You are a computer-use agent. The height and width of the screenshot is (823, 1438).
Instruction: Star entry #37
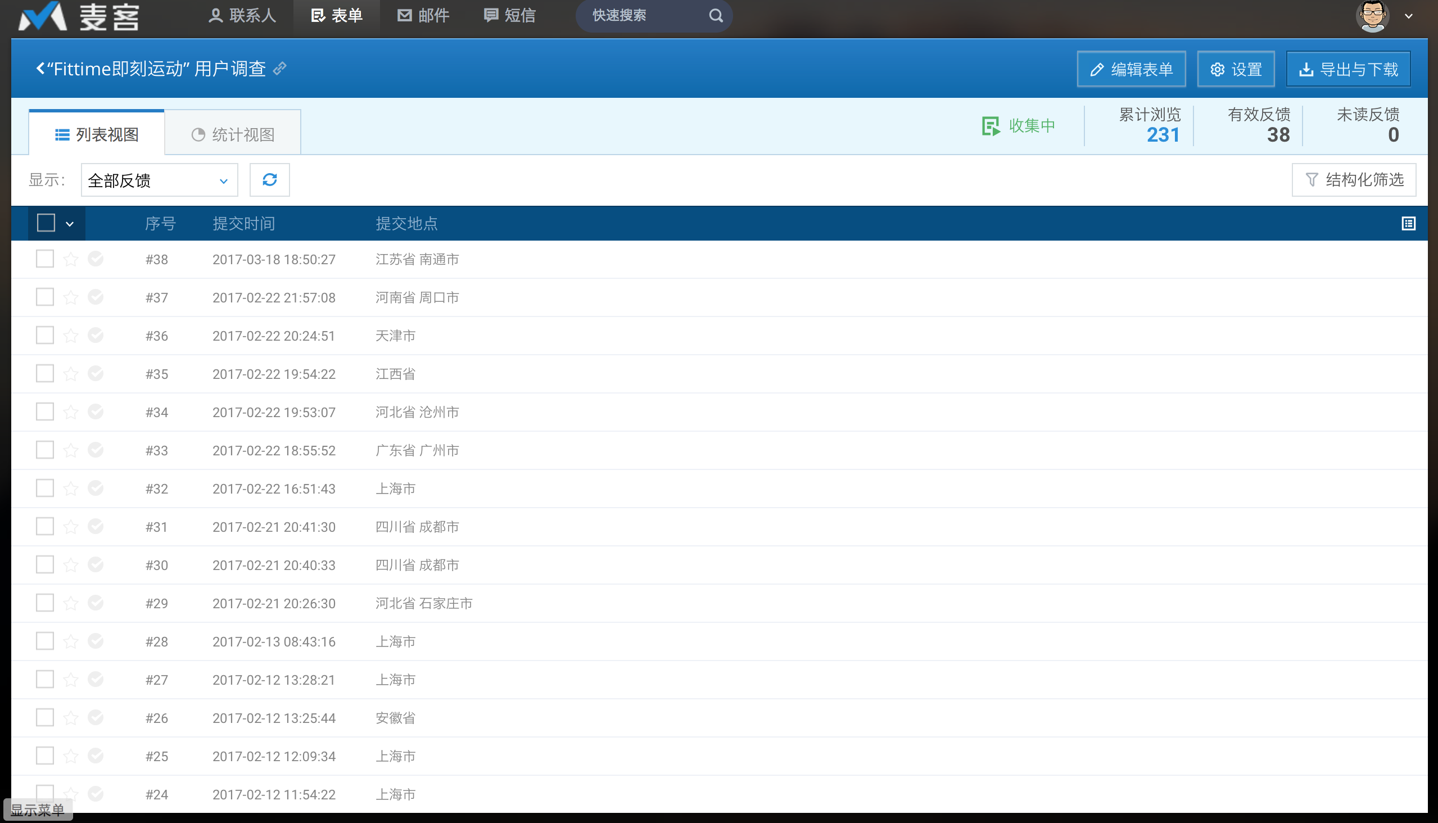[x=71, y=297]
